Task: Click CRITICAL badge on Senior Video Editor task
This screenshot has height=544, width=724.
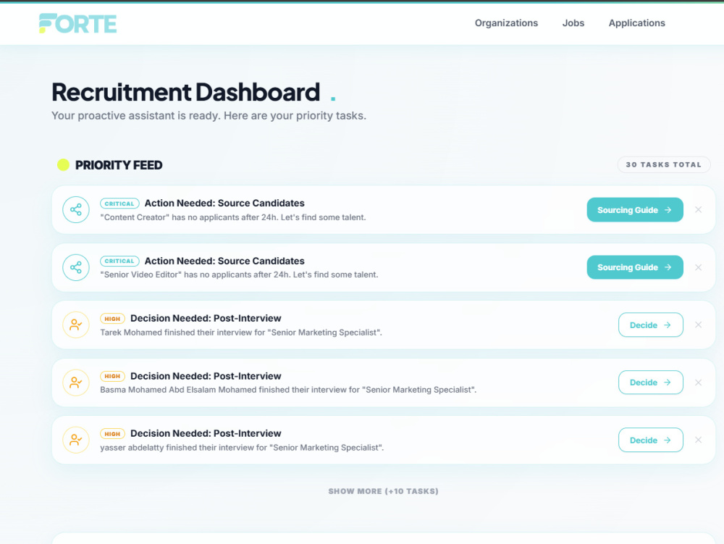Action: [119, 261]
